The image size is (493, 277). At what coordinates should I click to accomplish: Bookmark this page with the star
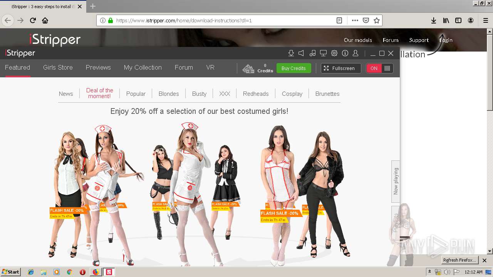[x=377, y=20]
